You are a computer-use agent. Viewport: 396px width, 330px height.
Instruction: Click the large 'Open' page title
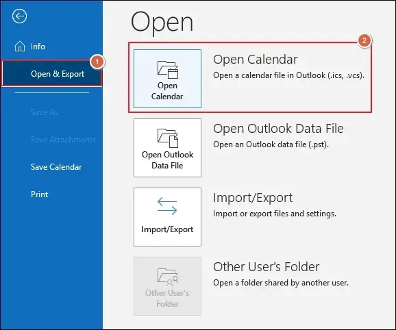coord(162,23)
